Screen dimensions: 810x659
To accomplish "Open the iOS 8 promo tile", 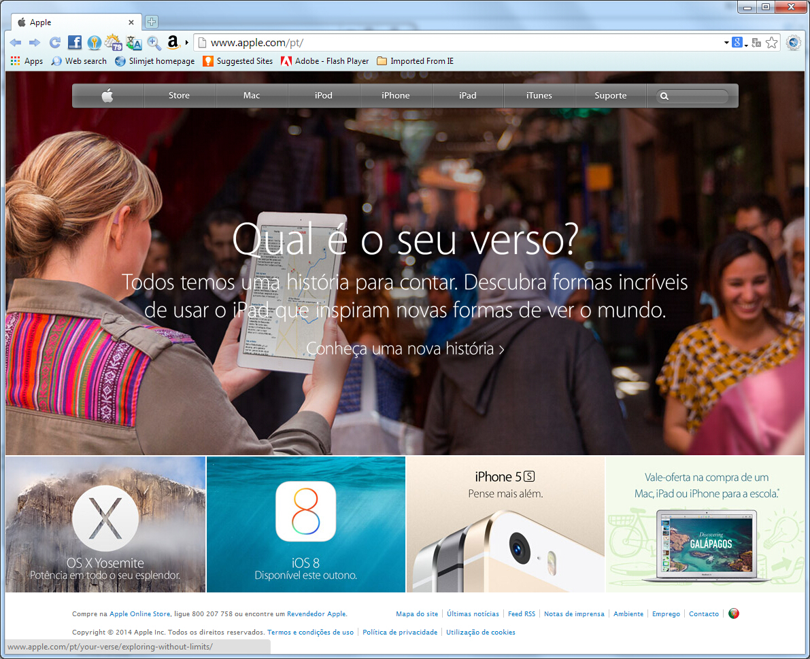I will (x=306, y=524).
